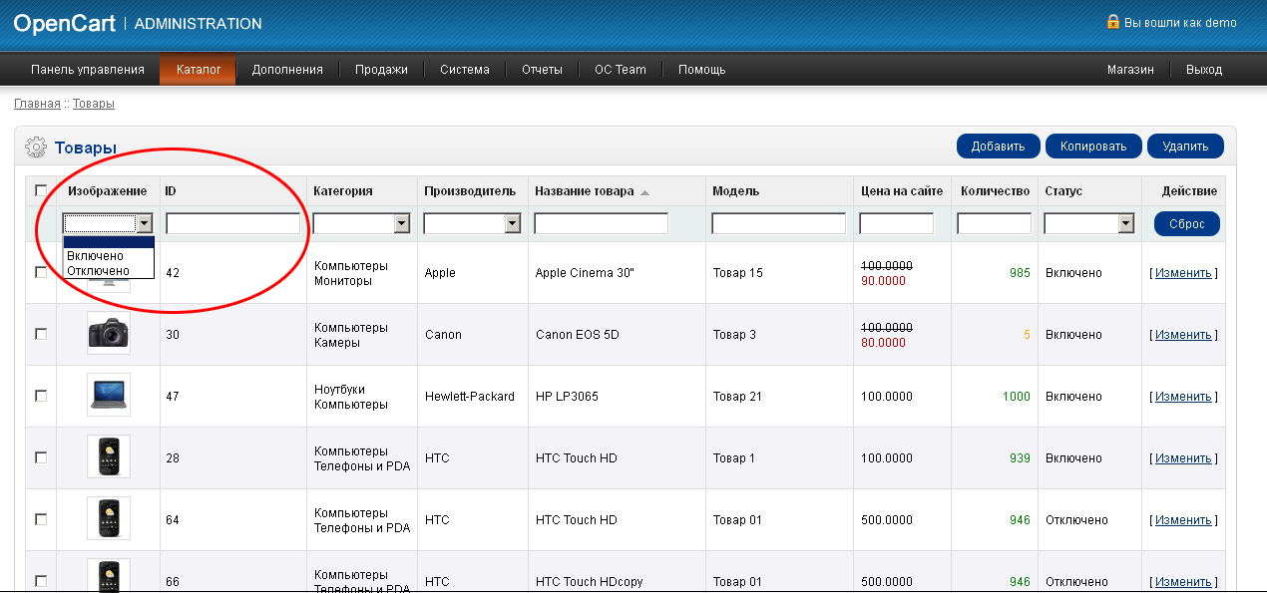Select Отключено in the open dropdown list

[x=98, y=270]
